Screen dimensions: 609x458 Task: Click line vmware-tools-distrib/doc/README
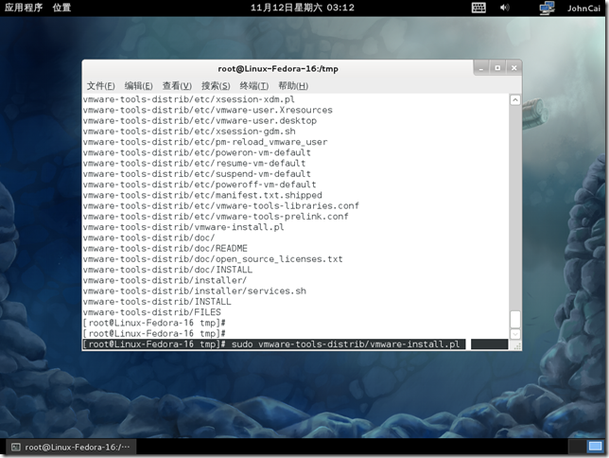click(165, 248)
